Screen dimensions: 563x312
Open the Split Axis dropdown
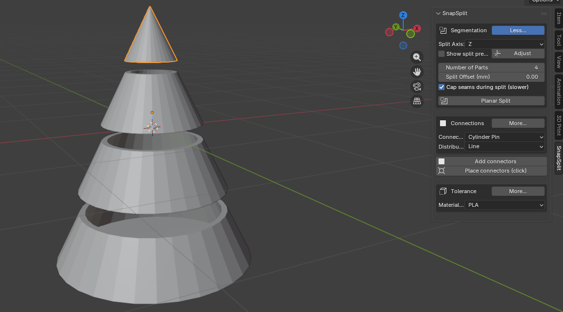pyautogui.click(x=505, y=44)
